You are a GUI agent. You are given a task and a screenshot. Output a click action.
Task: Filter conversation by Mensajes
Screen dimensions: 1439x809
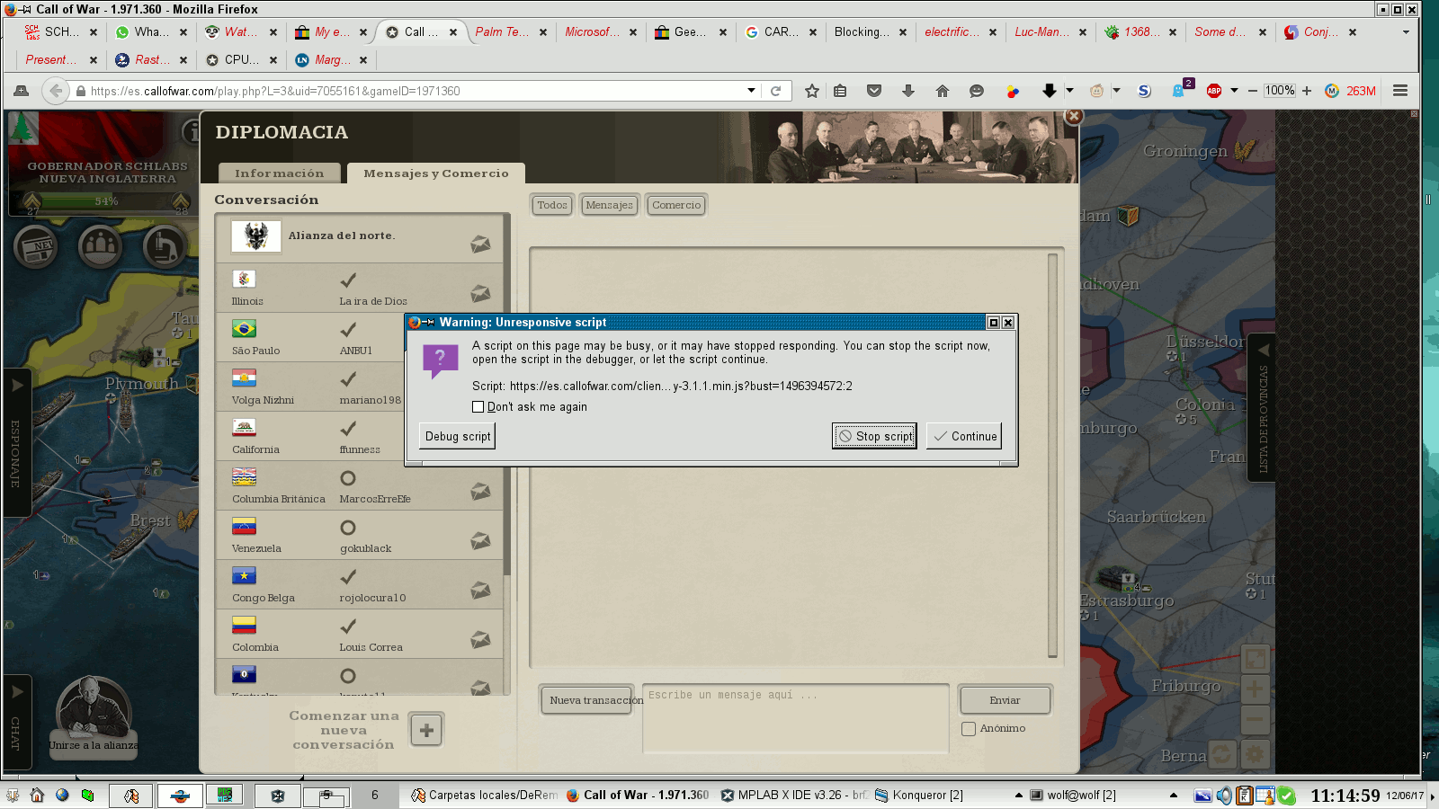[x=609, y=205]
